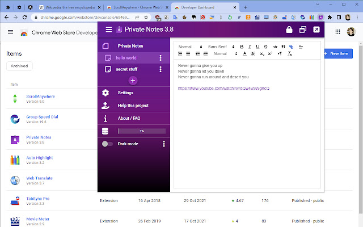
Task: Clear text formatting in the editor
Action: pyautogui.click(x=290, y=54)
